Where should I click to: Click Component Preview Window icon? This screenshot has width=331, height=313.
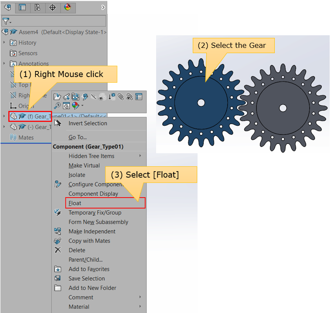[x=66, y=106]
